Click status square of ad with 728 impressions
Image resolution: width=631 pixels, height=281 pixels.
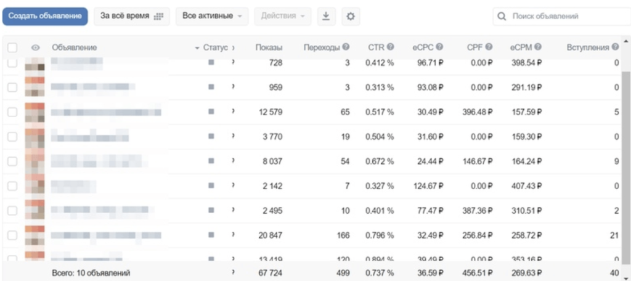211,62
